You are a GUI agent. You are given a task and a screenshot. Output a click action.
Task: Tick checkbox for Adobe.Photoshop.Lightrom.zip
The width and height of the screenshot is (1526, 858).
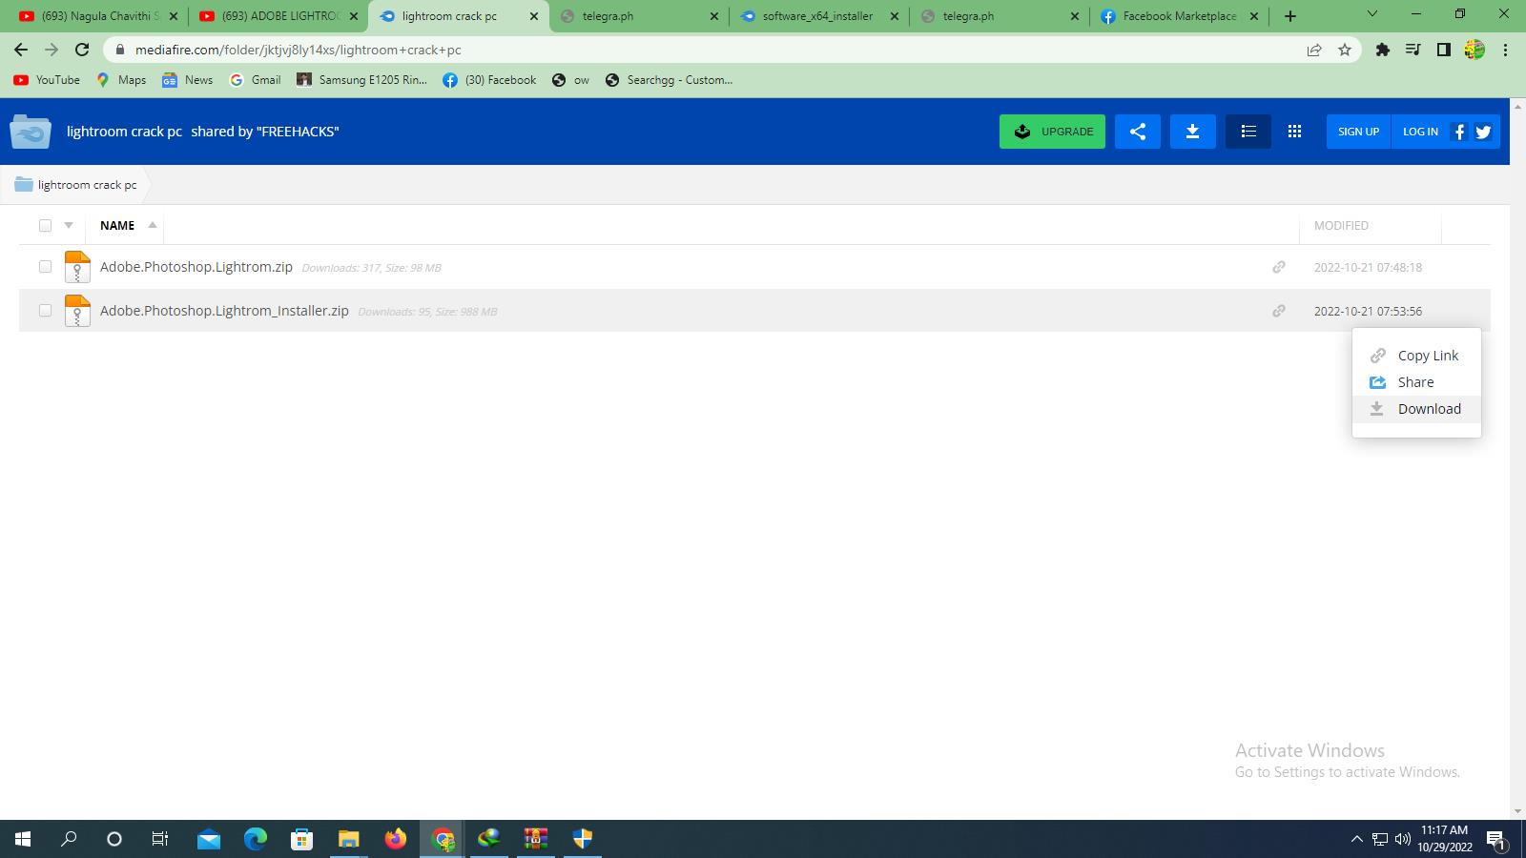[45, 267]
